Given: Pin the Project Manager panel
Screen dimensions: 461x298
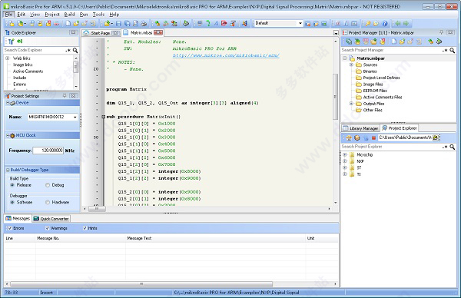Looking at the screenshot, I should coord(441,32).
